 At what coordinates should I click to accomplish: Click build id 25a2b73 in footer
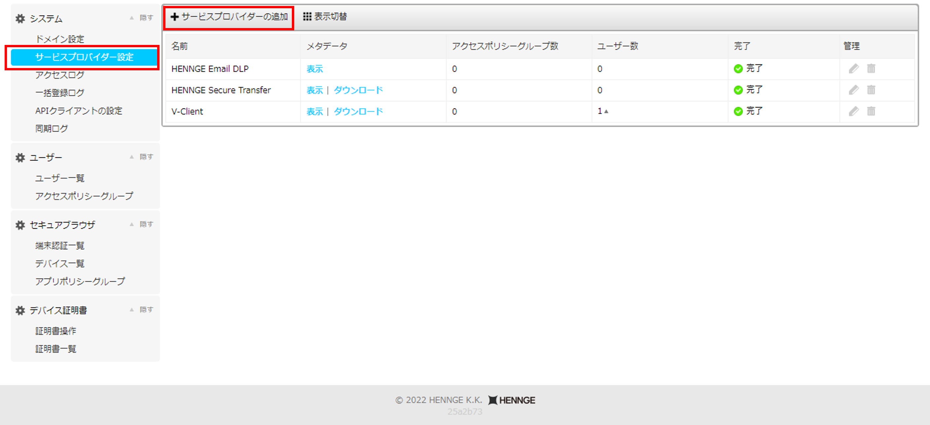click(x=465, y=412)
